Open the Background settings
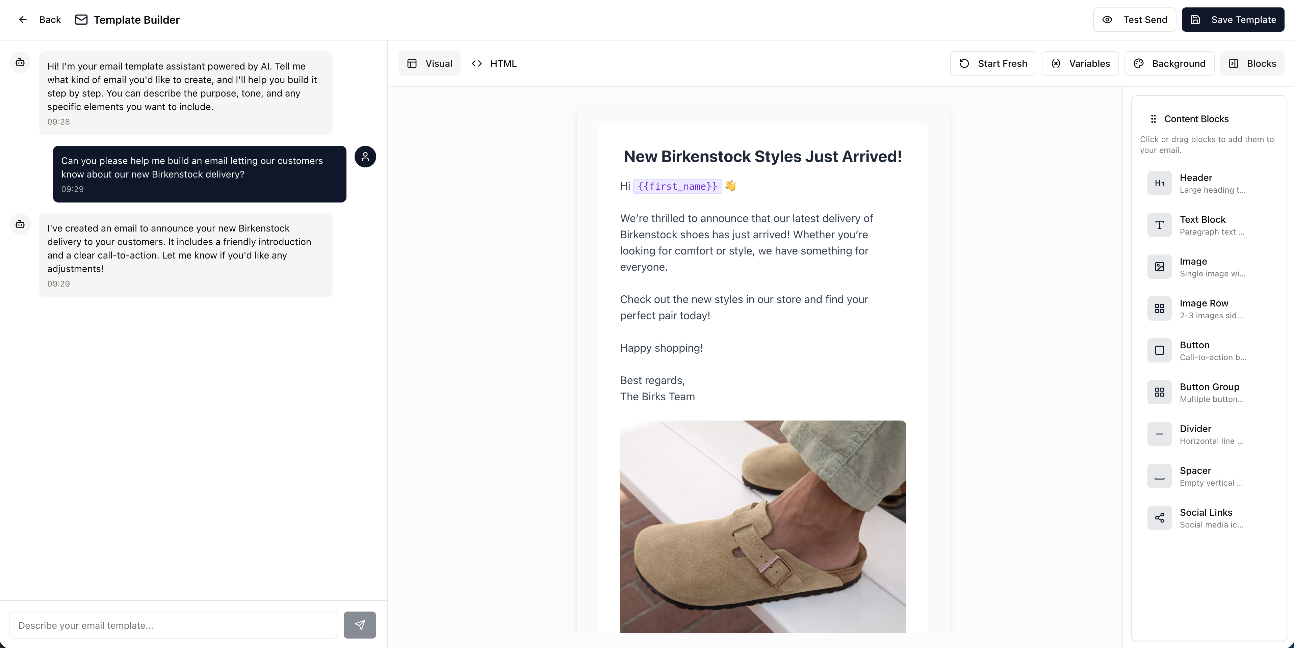 click(1169, 63)
